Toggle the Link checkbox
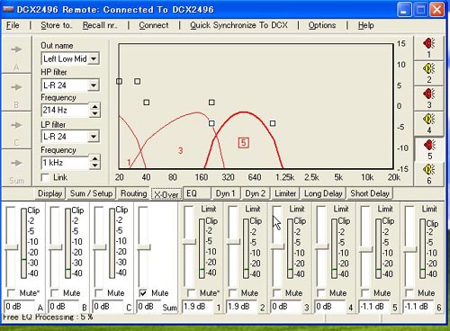Screen dimensions: 450x331 coord(45,177)
